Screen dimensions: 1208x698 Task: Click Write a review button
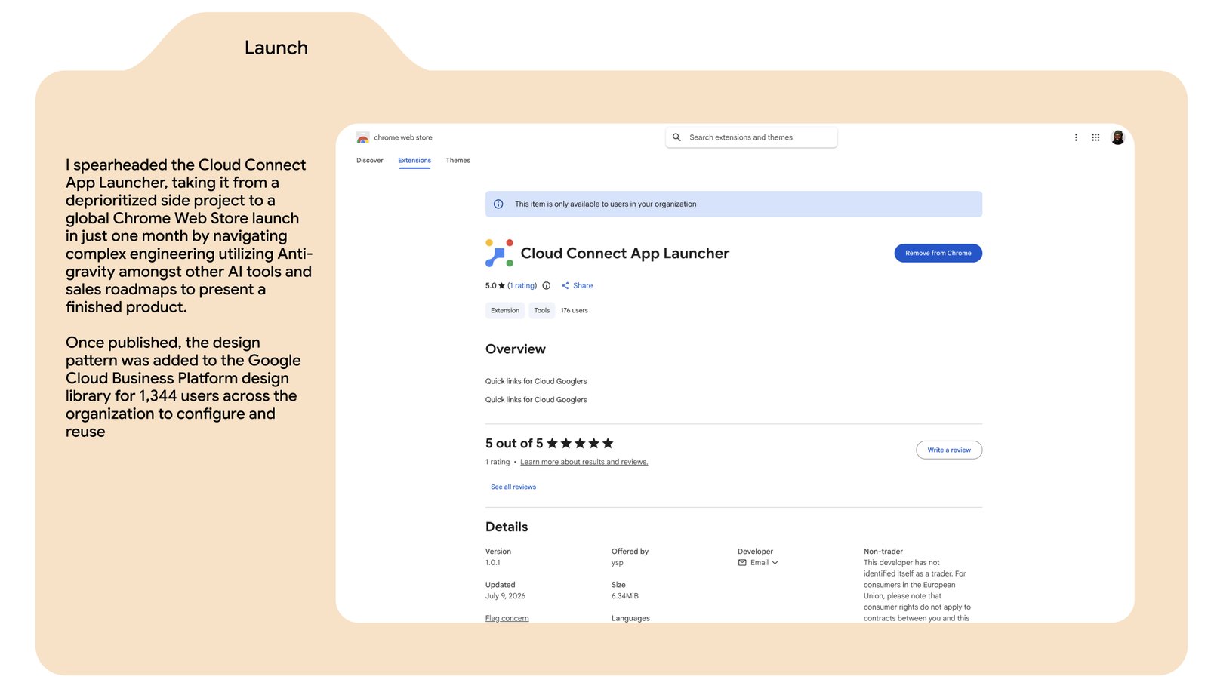pyautogui.click(x=949, y=450)
